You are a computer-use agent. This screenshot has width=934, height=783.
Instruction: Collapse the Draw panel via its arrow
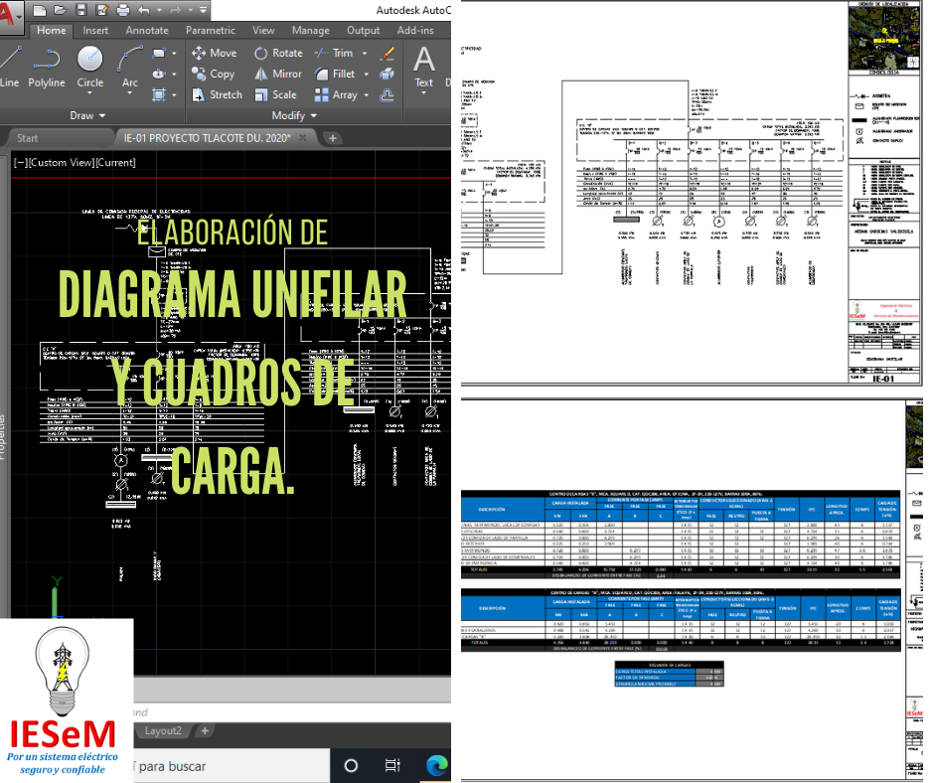click(x=100, y=114)
